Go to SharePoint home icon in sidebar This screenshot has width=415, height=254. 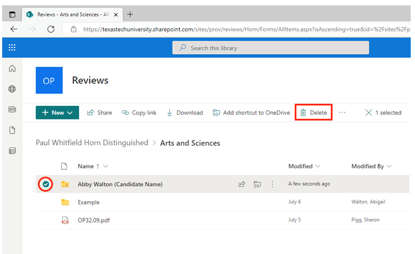(12, 68)
